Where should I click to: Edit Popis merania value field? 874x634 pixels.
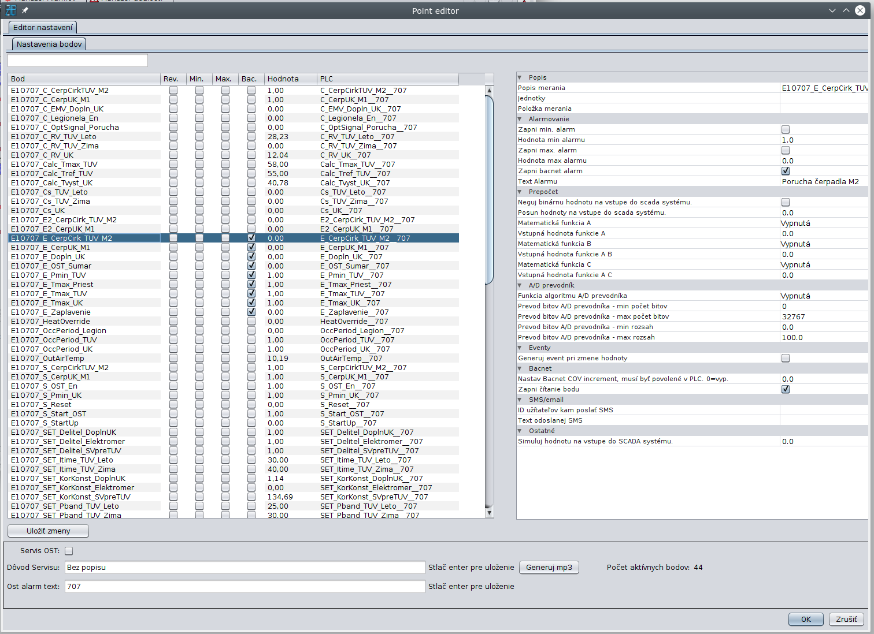(824, 88)
